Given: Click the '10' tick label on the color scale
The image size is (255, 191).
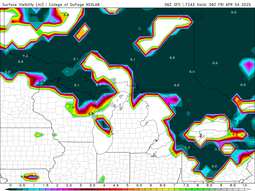Looking at the screenshot, I should pos(244,185).
